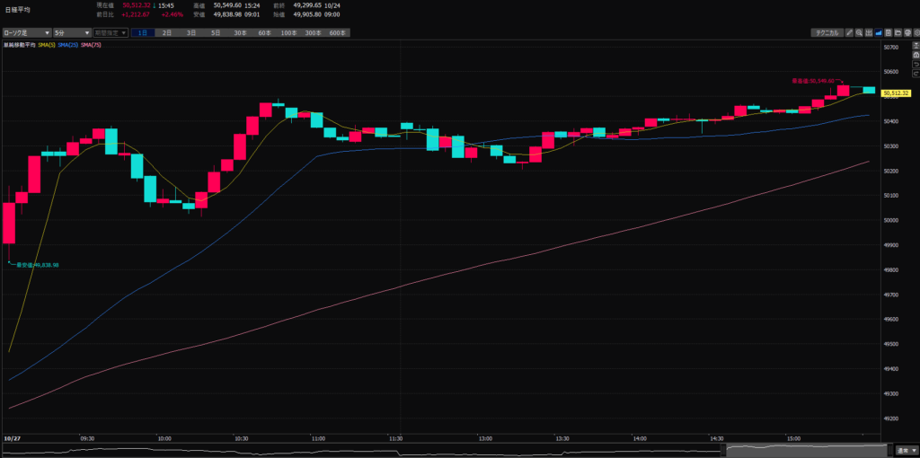Viewport: 920px width, 458px height.
Task: Toggle the blue area chart icon
Action: [x=880, y=32]
